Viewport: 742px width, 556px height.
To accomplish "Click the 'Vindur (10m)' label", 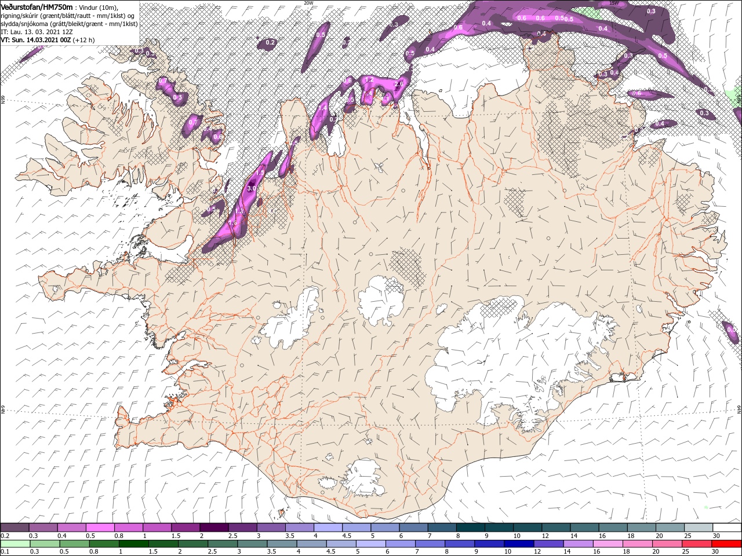I will point(98,8).
